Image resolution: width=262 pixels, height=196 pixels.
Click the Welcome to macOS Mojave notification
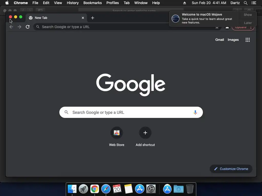204,18
